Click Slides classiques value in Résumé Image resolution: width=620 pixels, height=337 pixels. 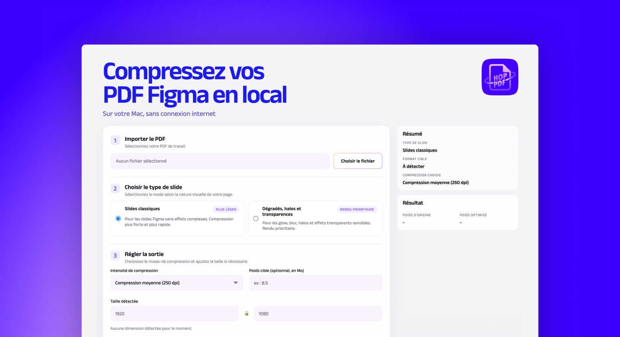[x=420, y=150]
